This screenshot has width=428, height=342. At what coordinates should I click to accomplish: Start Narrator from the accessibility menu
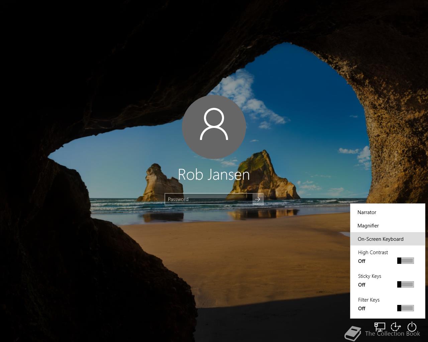[367, 212]
